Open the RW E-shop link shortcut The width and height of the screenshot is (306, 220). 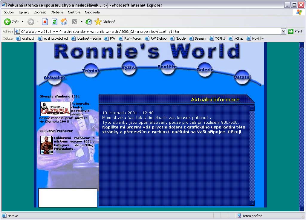[156, 38]
